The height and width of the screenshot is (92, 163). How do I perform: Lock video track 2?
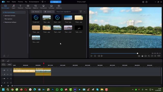11,78
